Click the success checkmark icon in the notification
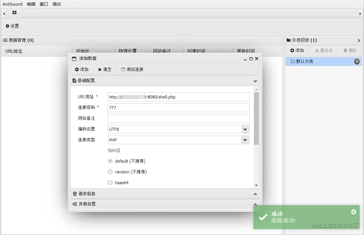Viewport: 364px width, 235px height. point(263,217)
